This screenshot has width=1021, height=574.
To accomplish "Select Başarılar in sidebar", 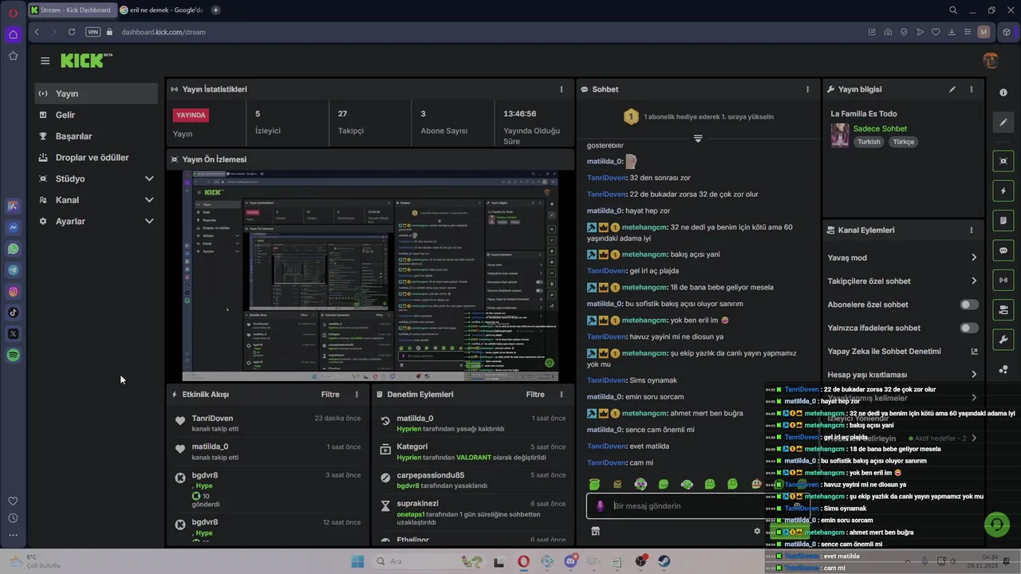I will click(96, 136).
